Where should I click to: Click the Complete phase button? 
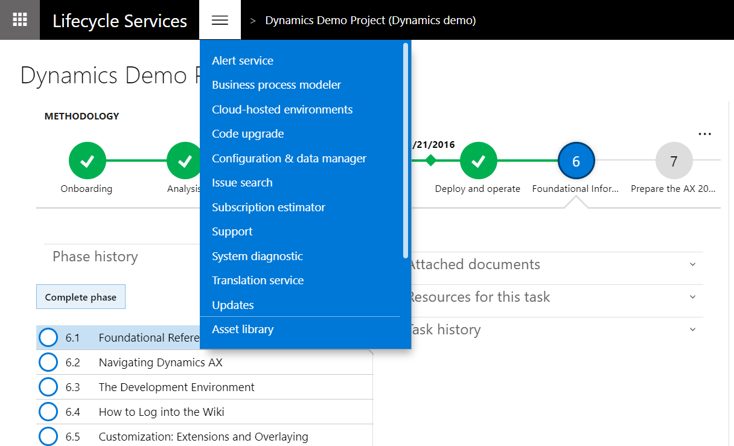(81, 297)
